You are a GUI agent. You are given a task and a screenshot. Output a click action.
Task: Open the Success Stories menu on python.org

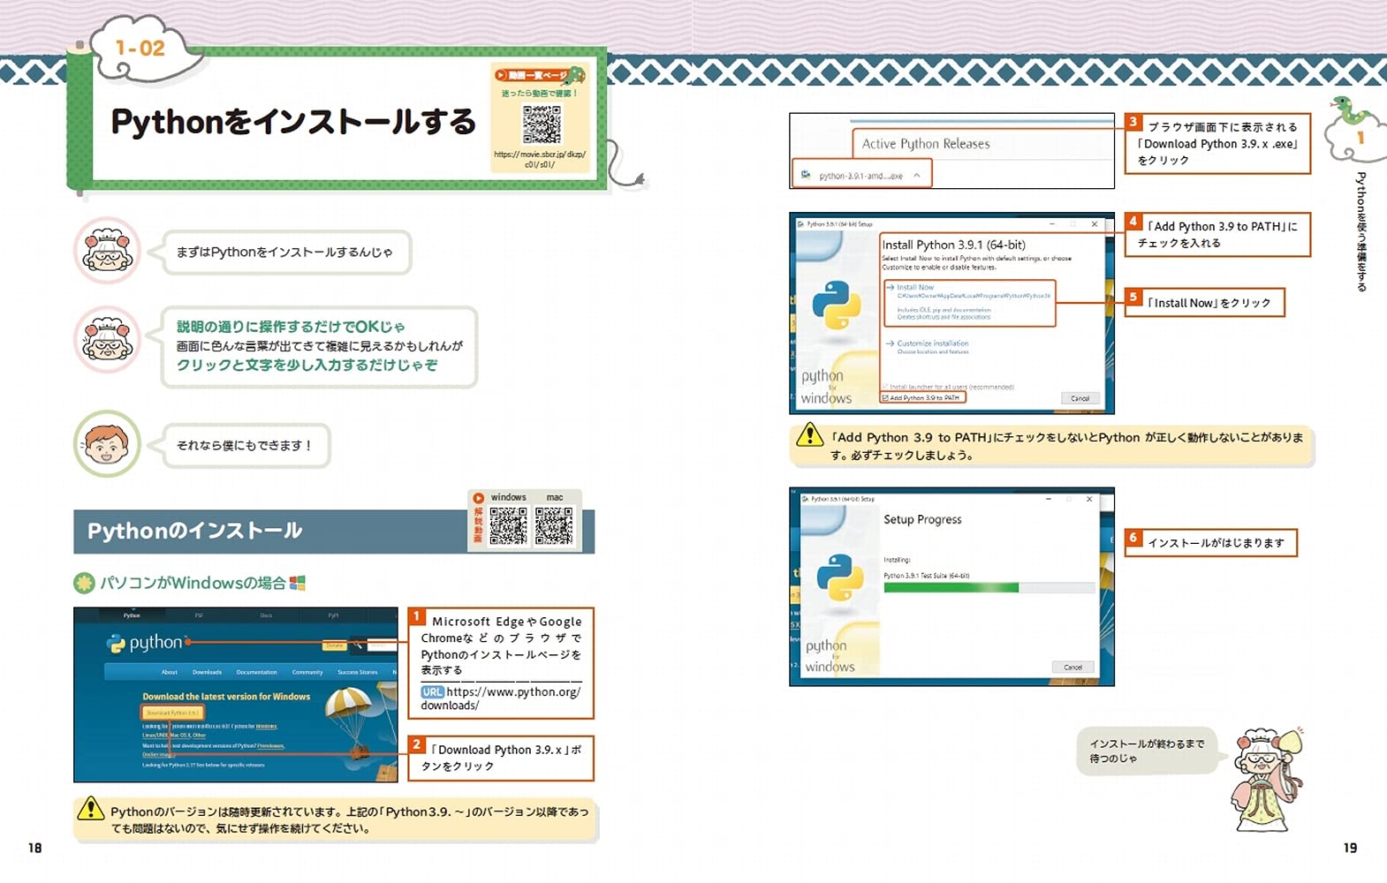point(358,672)
